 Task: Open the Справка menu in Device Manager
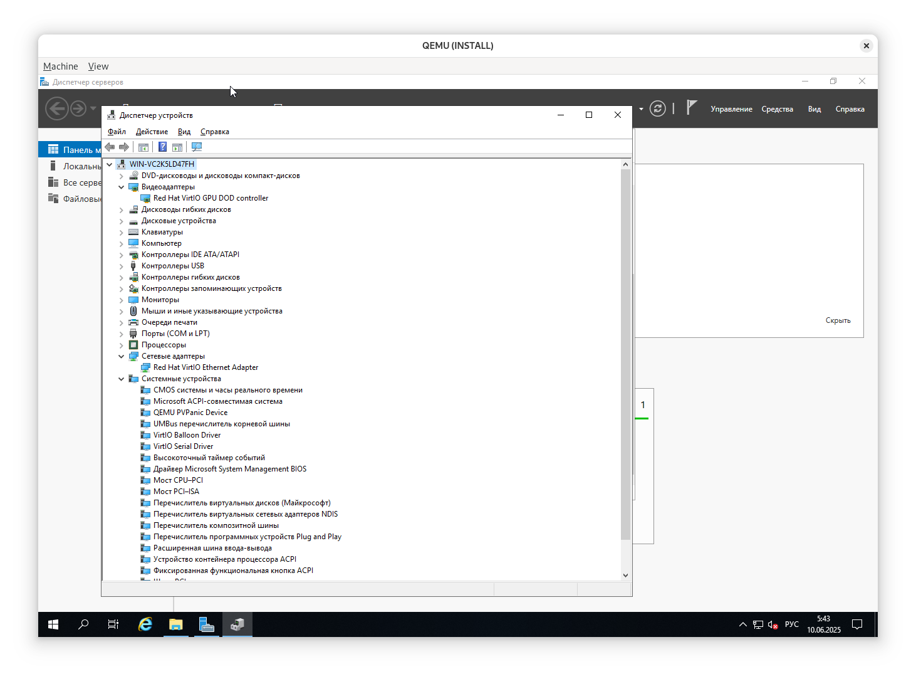[215, 132]
